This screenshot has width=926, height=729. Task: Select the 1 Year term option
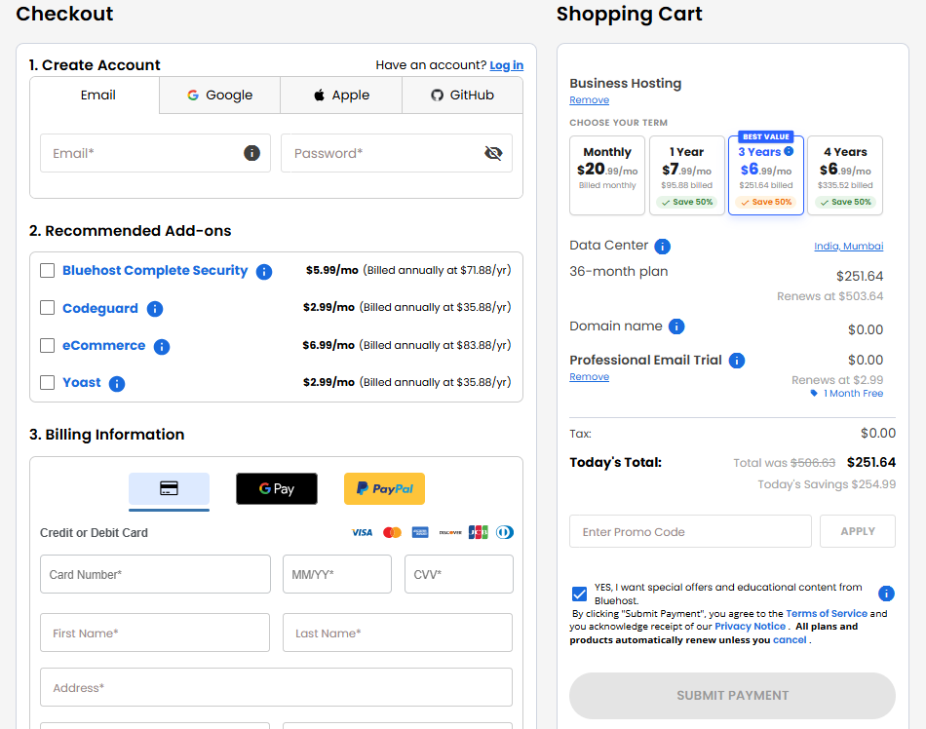point(687,175)
